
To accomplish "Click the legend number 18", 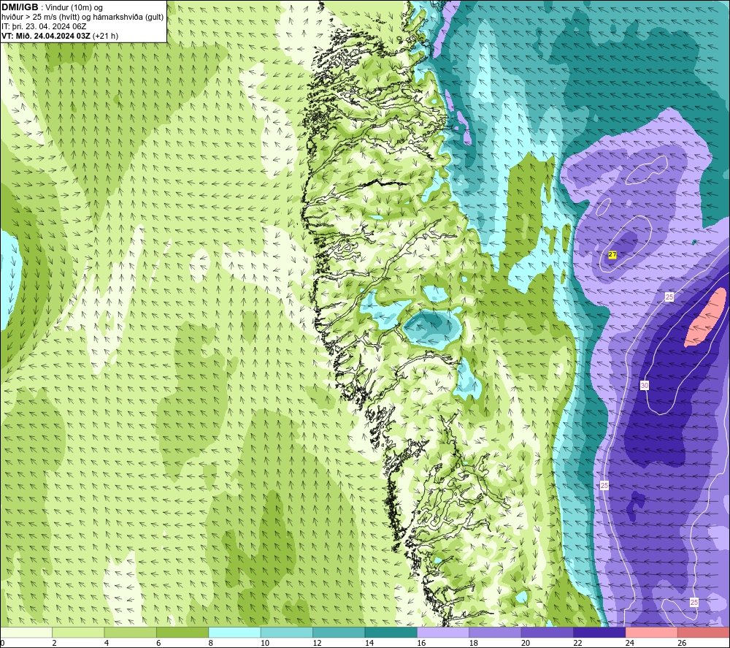I will [x=474, y=643].
